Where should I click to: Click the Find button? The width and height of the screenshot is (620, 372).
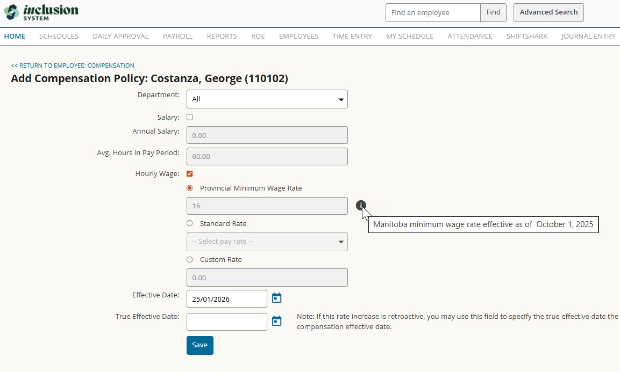(493, 13)
